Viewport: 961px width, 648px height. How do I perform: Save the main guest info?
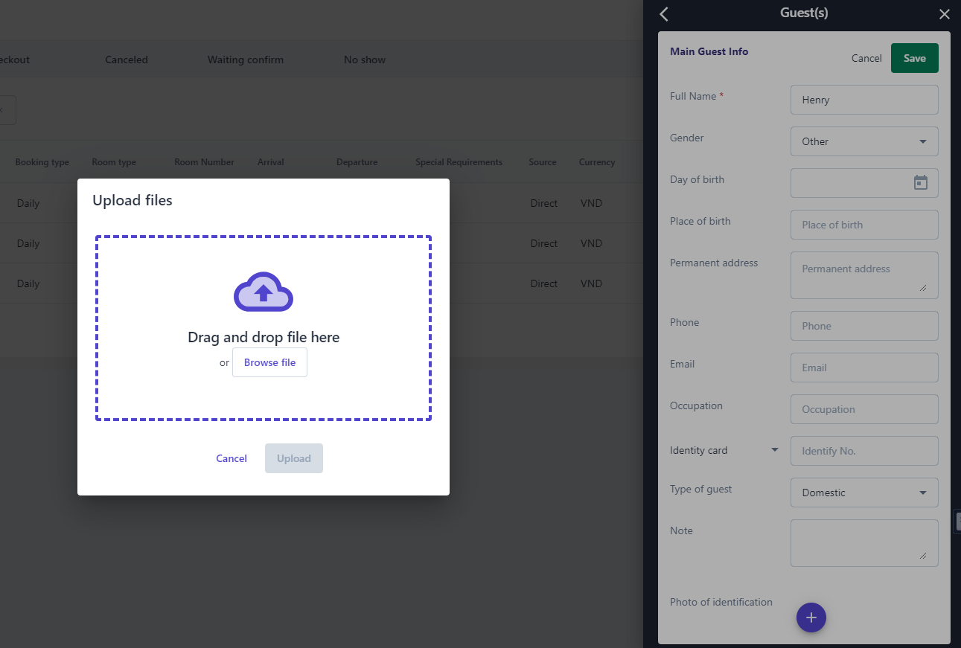tap(914, 58)
